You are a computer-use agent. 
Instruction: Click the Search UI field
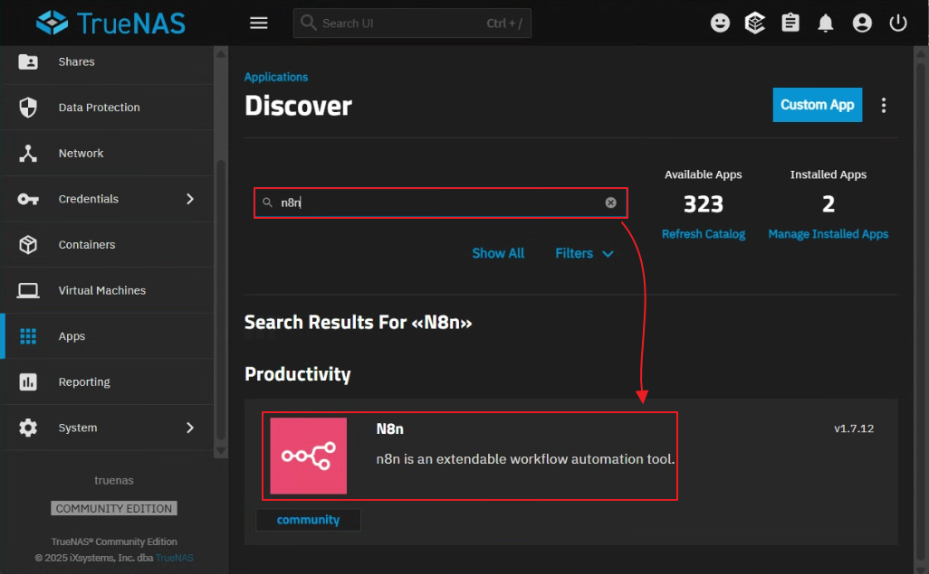412,24
